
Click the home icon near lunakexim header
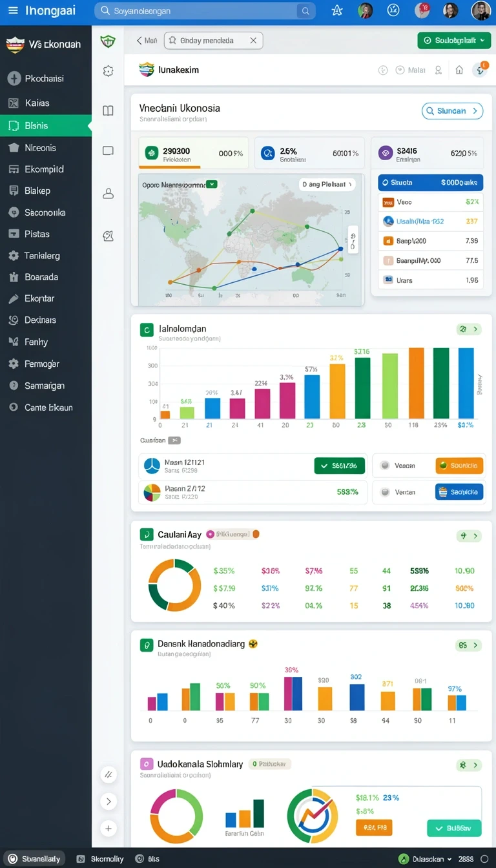coord(459,70)
